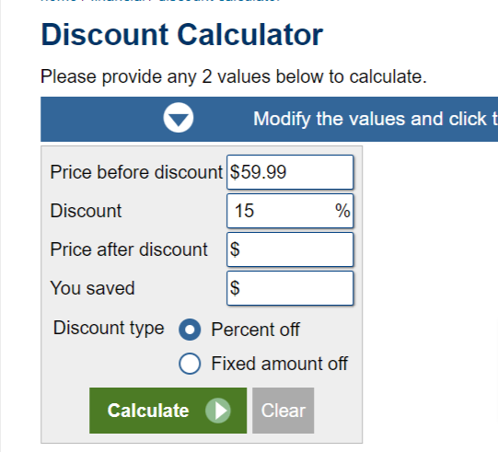Select the Percent off radio button
The image size is (498, 452).
pyautogui.click(x=190, y=330)
